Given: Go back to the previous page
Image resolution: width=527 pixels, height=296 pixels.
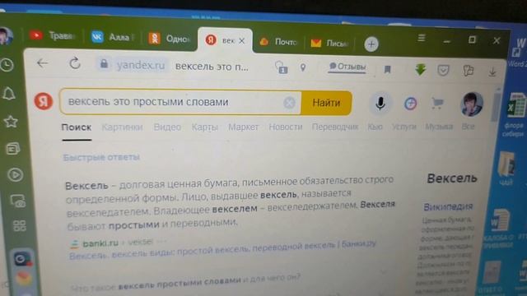Looking at the screenshot, I should point(42,62).
